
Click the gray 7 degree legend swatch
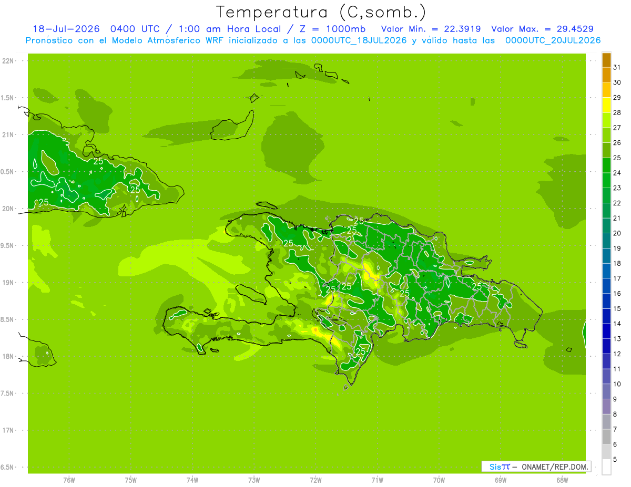pos(606,437)
